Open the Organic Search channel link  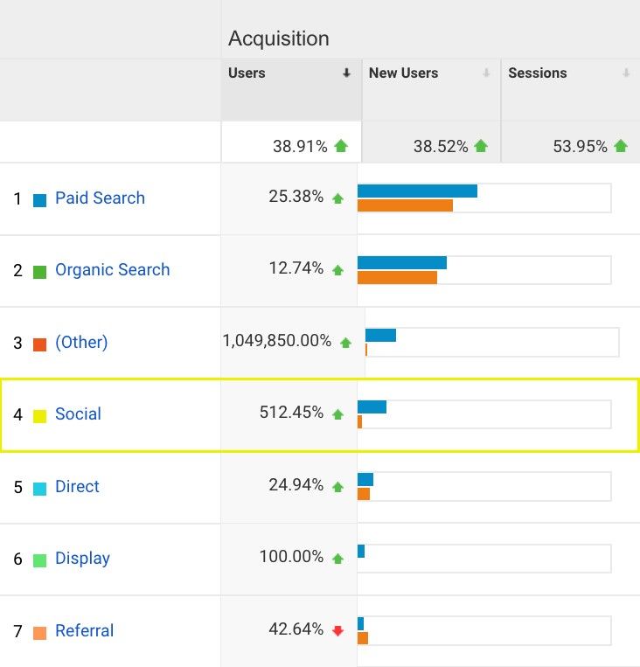[x=112, y=270]
